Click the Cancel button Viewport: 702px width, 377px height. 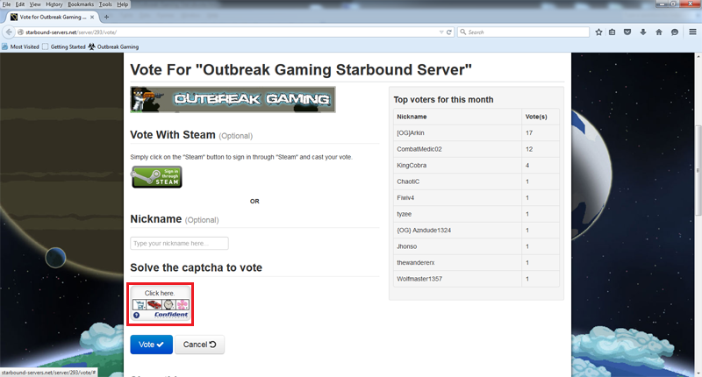pos(199,345)
